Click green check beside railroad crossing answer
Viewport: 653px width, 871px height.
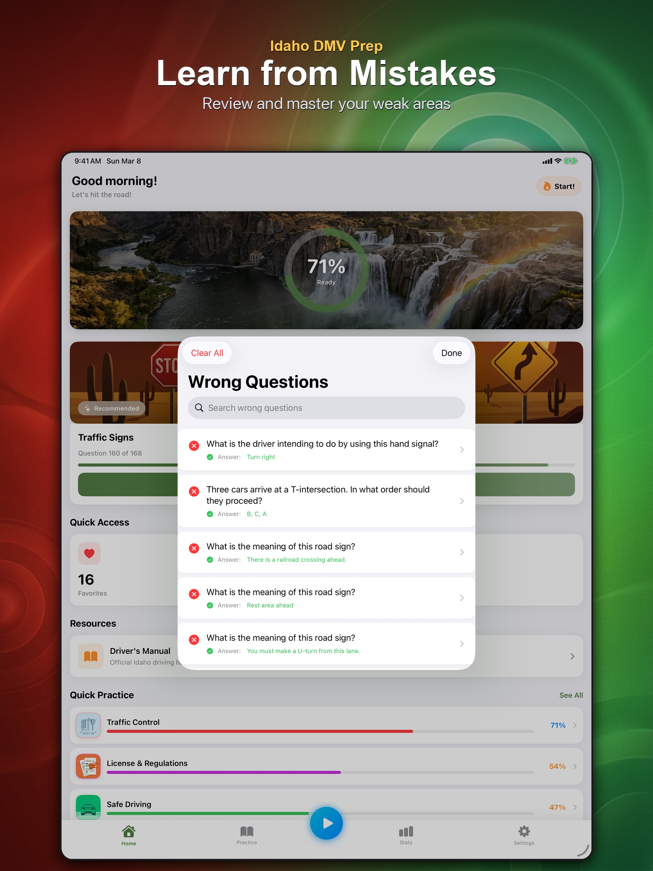210,560
